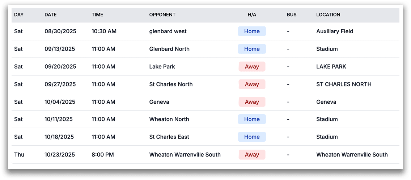
Task: Click the BUS column header
Action: point(291,15)
